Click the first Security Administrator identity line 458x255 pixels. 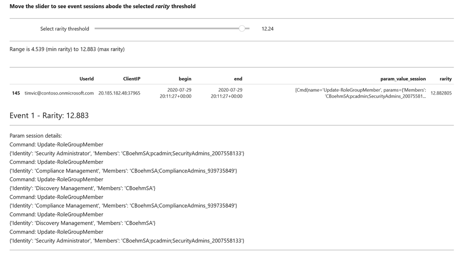pos(127,153)
